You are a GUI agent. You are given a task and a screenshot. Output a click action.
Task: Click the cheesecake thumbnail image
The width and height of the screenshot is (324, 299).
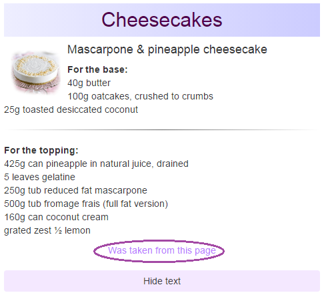36,72
